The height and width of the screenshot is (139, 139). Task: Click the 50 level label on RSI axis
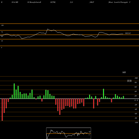pos(2,36)
